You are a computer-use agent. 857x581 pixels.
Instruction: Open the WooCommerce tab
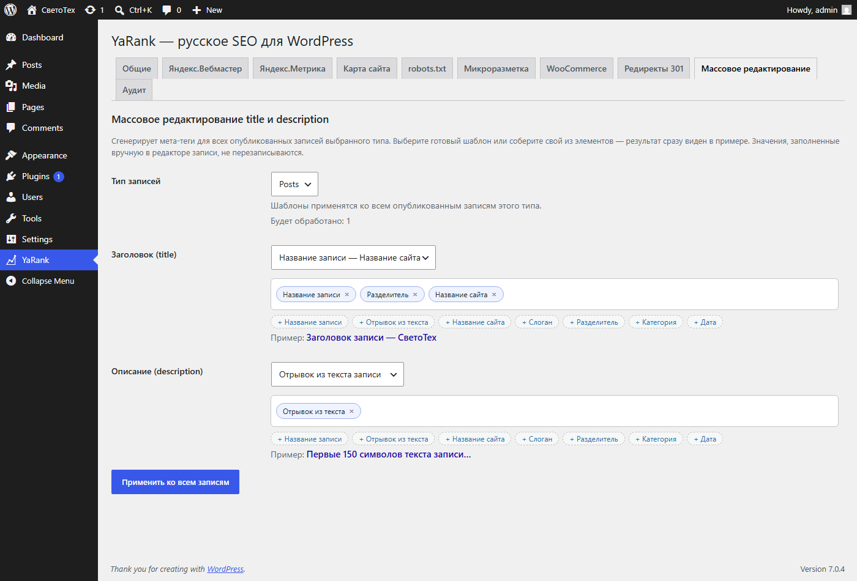coord(577,68)
